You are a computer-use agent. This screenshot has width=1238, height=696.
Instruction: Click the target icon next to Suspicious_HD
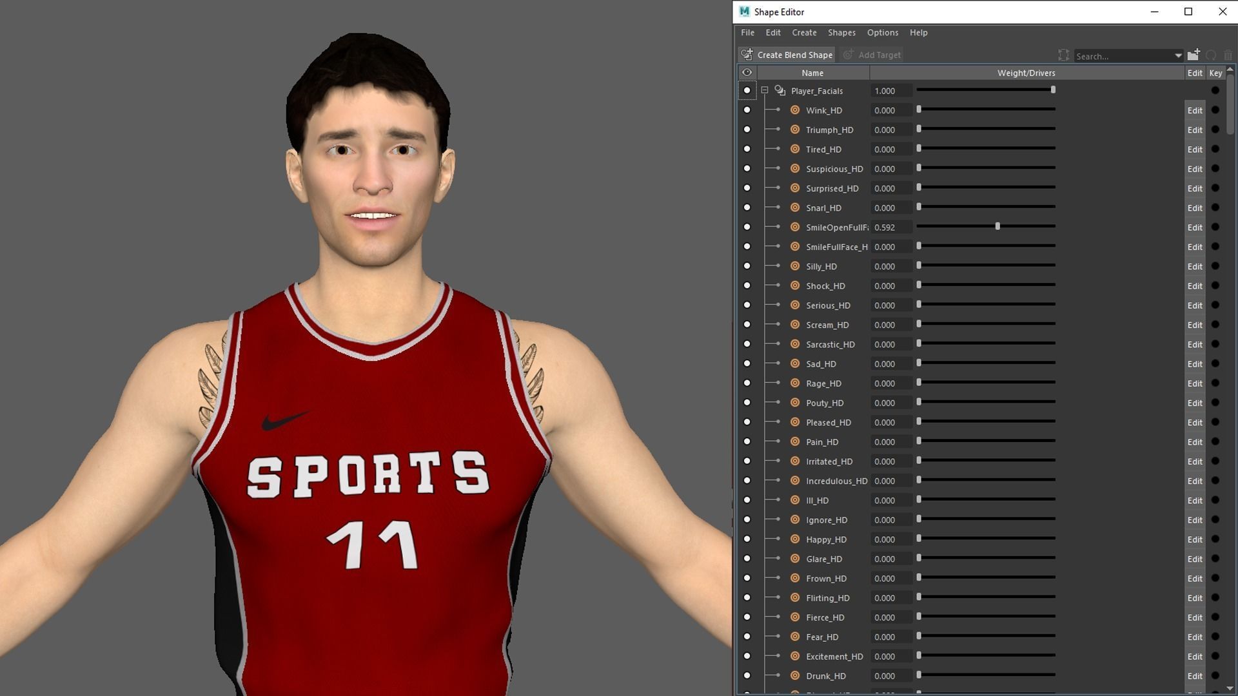point(795,168)
